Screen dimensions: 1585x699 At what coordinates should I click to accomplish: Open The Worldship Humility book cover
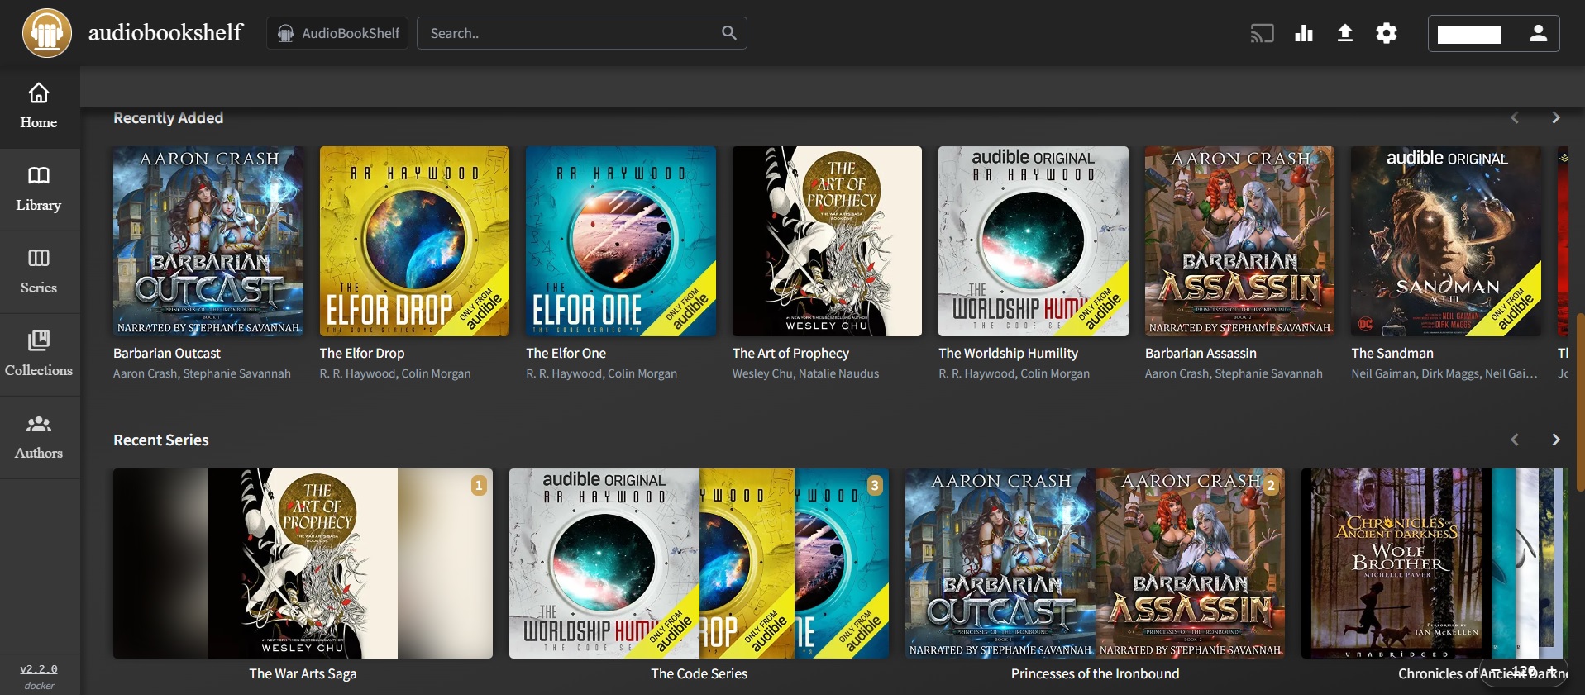1034,241
